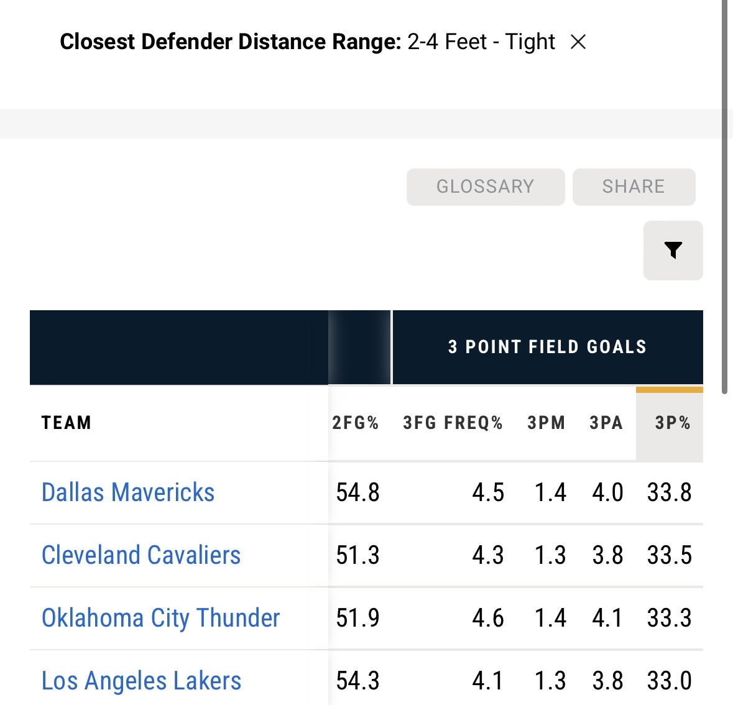Open the filter funnel icon

click(673, 250)
